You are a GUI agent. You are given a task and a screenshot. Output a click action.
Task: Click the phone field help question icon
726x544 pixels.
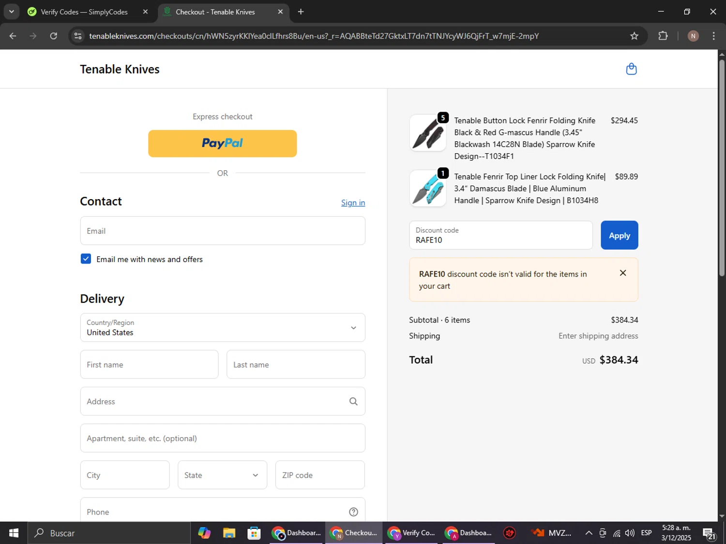pyautogui.click(x=353, y=512)
